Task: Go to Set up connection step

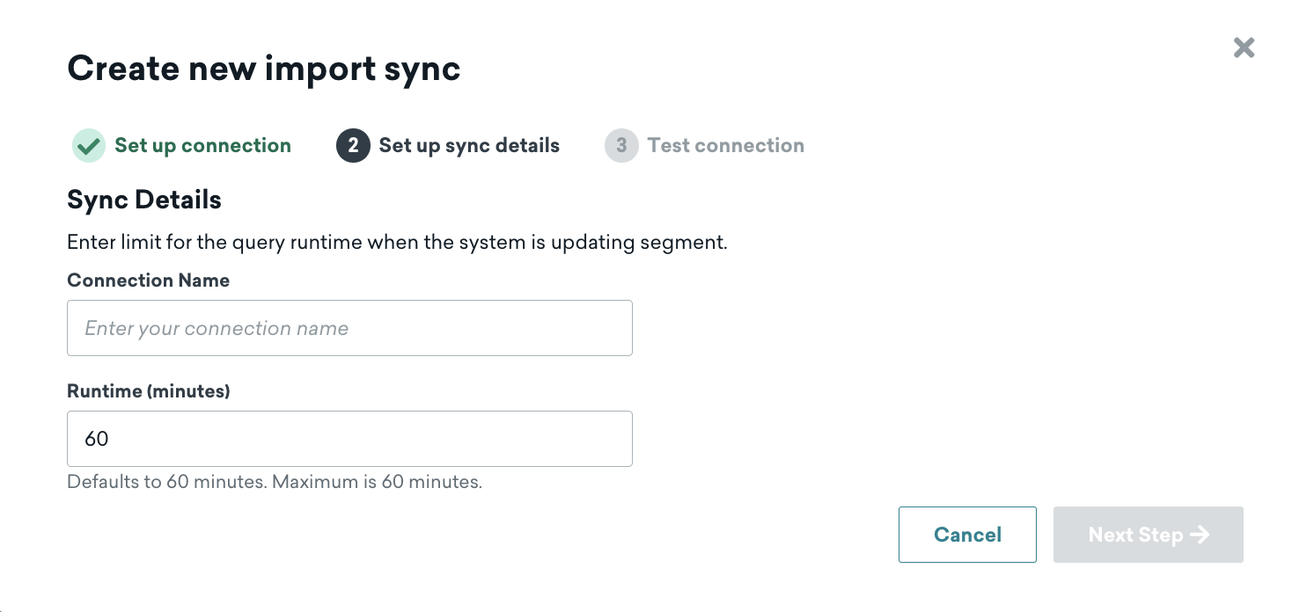Action: 202,146
